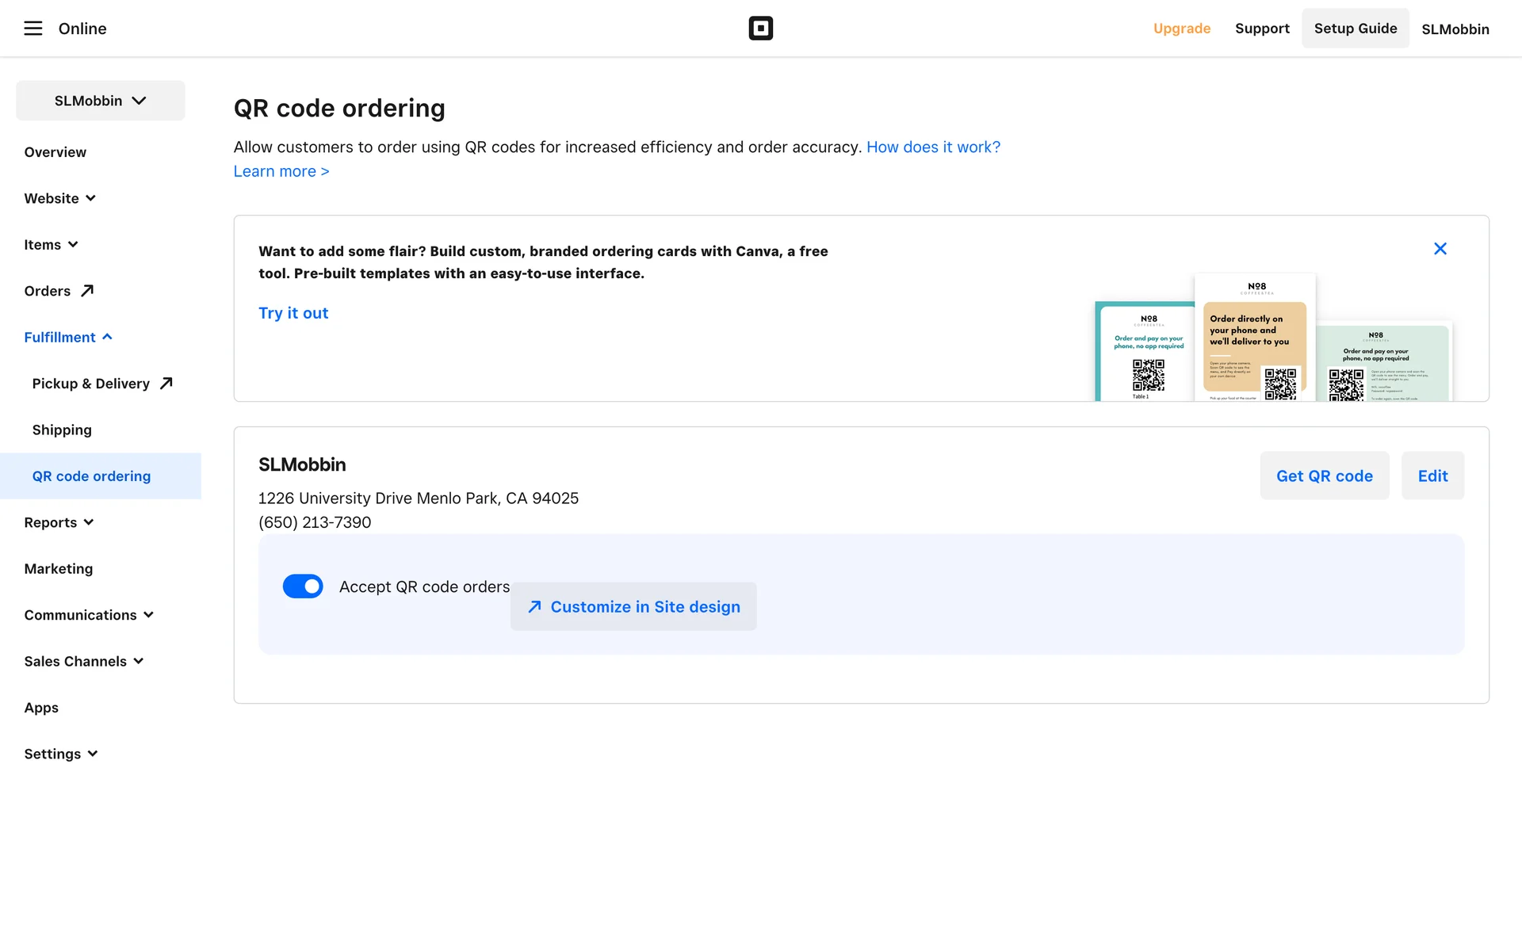Expand the Website sidebar section
The image size is (1522, 951).
pos(59,198)
